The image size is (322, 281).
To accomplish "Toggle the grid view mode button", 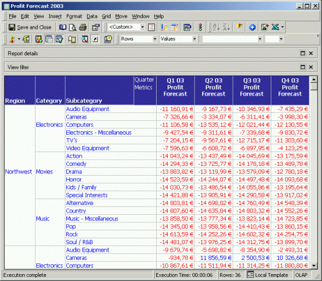I will pos(49,39).
